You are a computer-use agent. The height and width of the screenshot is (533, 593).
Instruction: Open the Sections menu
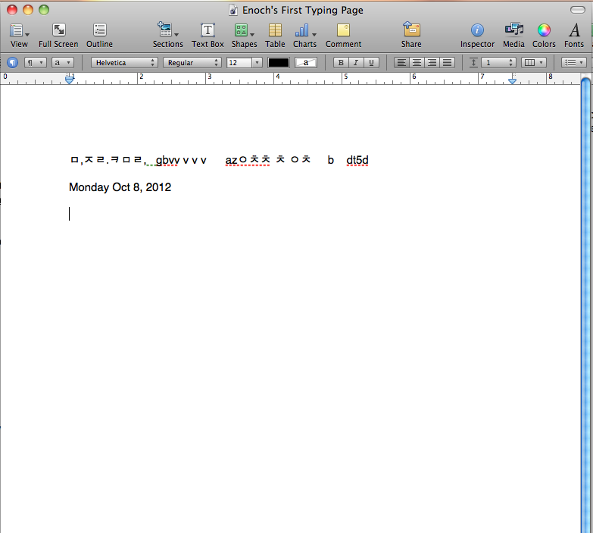pyautogui.click(x=167, y=35)
